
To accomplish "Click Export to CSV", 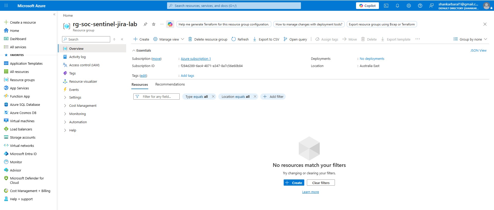I will click(x=266, y=39).
